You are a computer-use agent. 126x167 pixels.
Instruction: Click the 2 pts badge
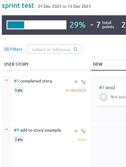(19, 139)
